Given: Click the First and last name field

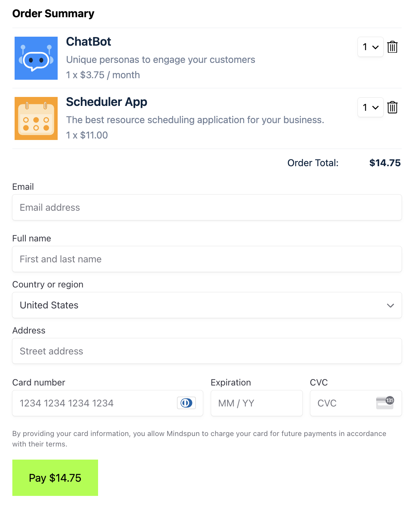Looking at the screenshot, I should [207, 259].
